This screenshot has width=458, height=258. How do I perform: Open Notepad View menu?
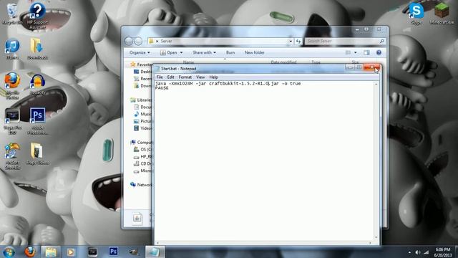pyautogui.click(x=200, y=77)
